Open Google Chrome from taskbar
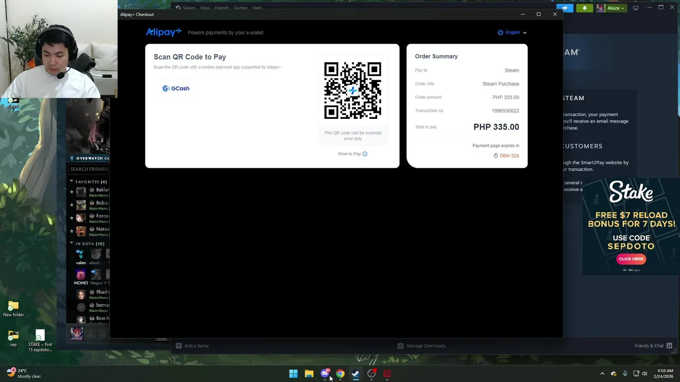Screen dimensions: 680x382 click(x=341, y=374)
